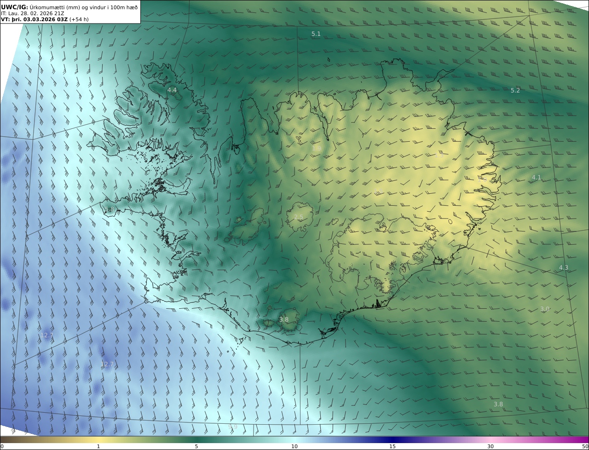The width and height of the screenshot is (589, 450).
Task: Click the colorbar tick label '0'
Action: coord(2,446)
